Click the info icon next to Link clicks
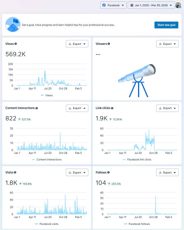184x230 pixels. (112, 108)
